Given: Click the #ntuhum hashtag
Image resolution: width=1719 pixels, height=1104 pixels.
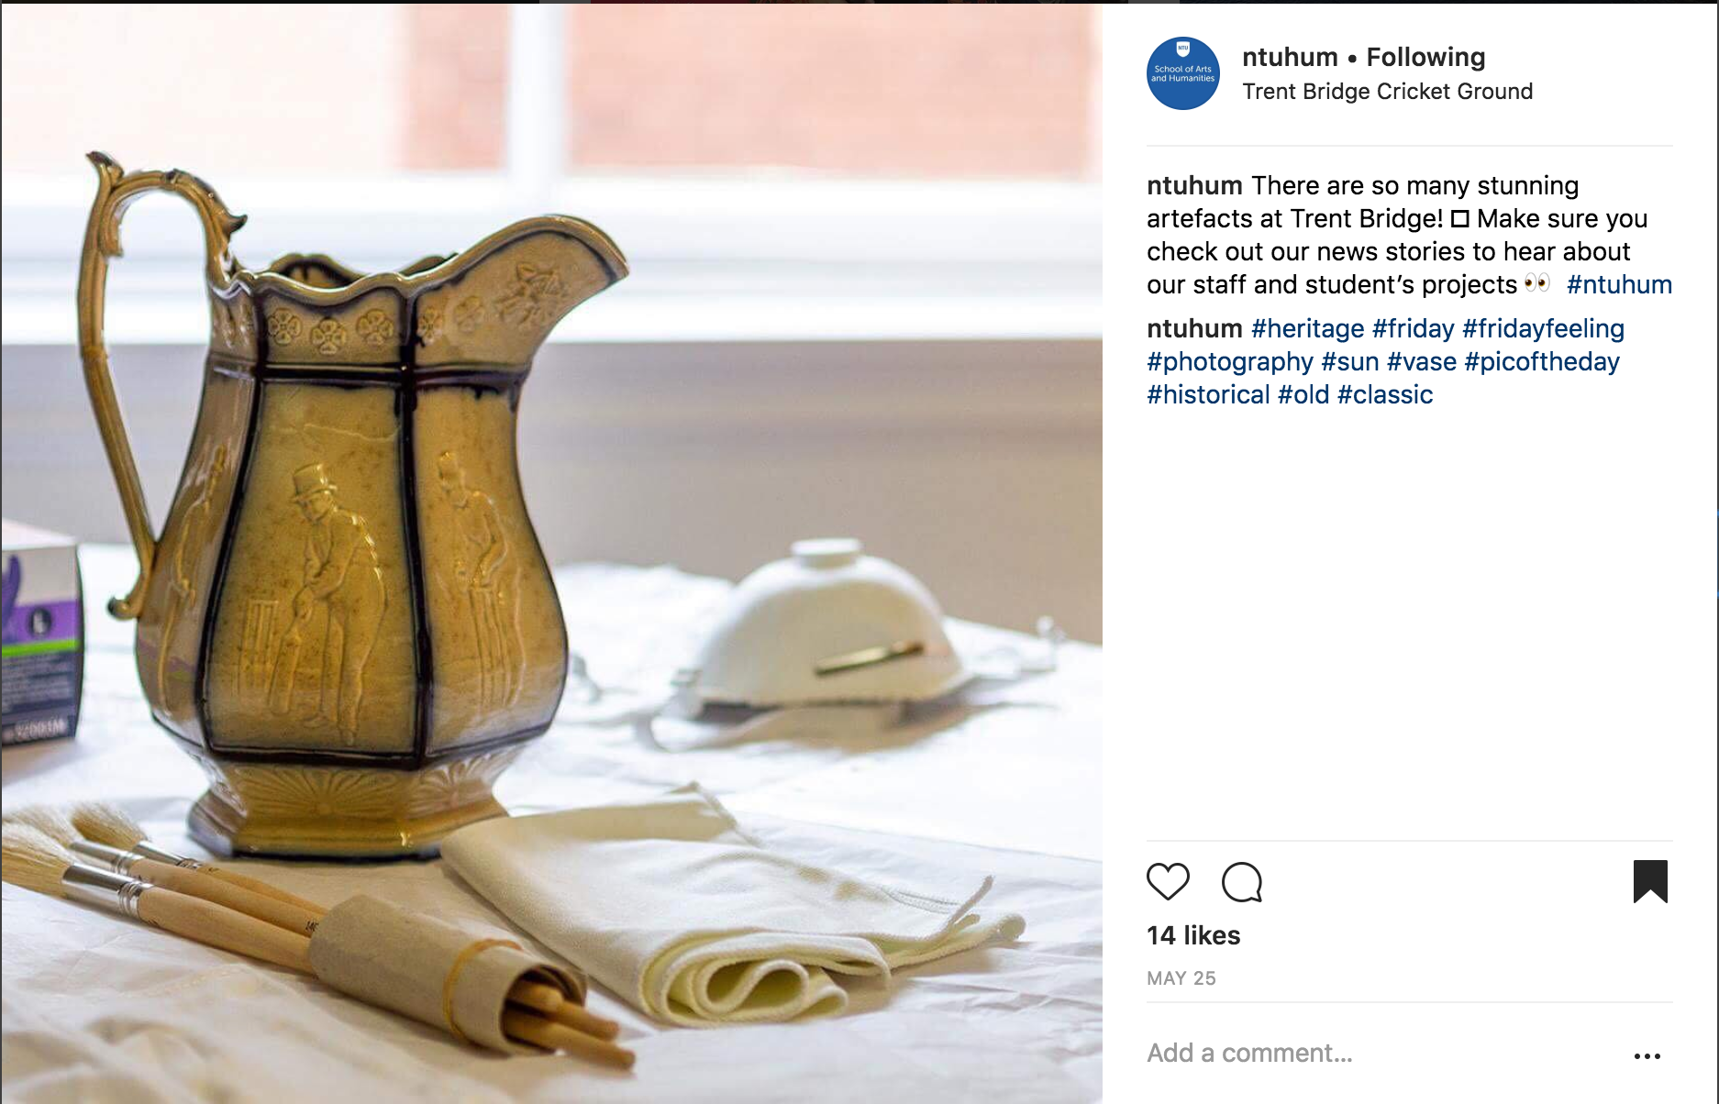Looking at the screenshot, I should pos(1619,284).
